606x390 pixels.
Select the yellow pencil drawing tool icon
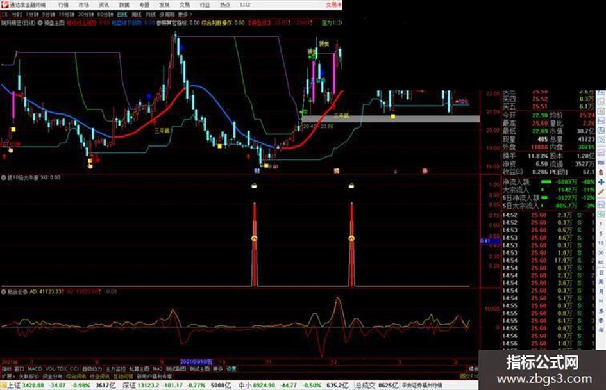601,191
